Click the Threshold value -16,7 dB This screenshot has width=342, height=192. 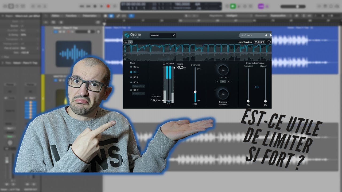click(x=155, y=100)
